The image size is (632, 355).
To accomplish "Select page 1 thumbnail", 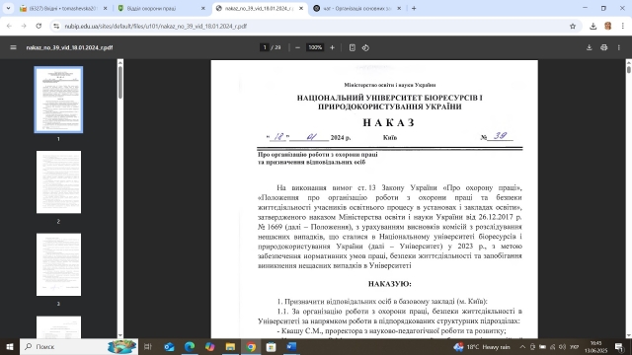I will [x=58, y=100].
